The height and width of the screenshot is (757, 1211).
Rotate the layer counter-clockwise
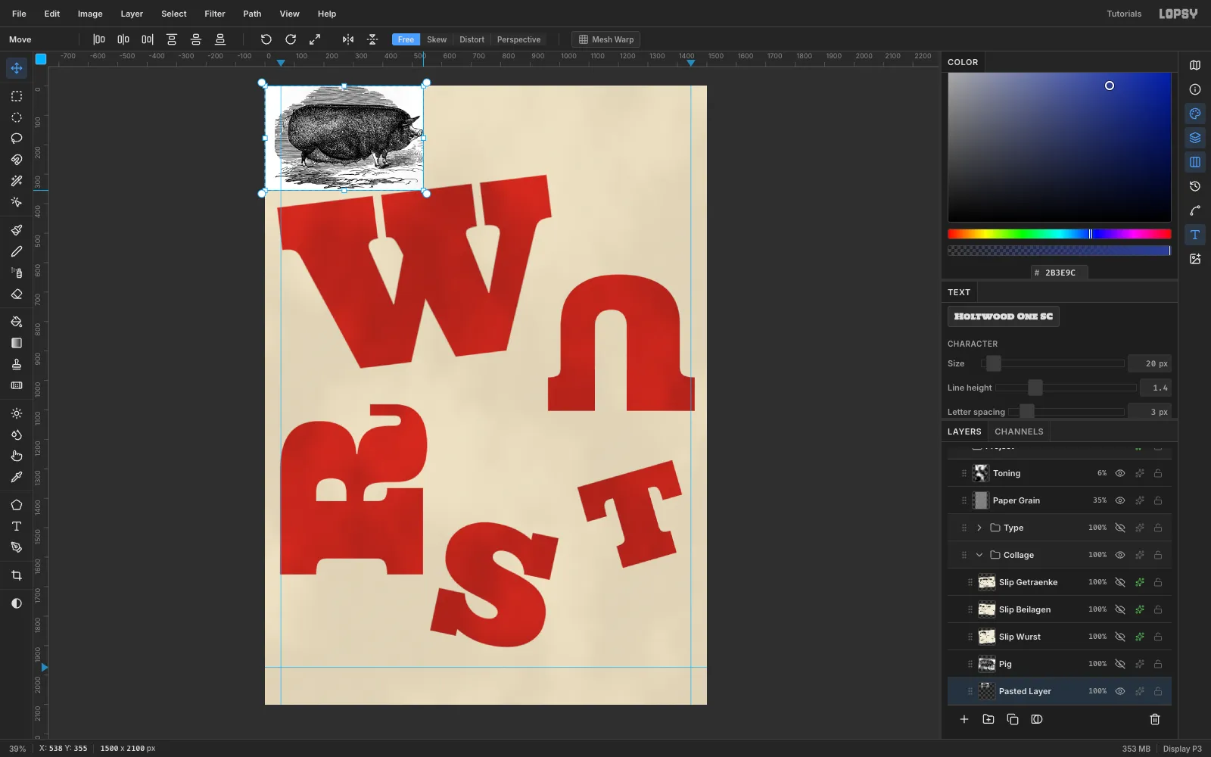click(x=266, y=39)
